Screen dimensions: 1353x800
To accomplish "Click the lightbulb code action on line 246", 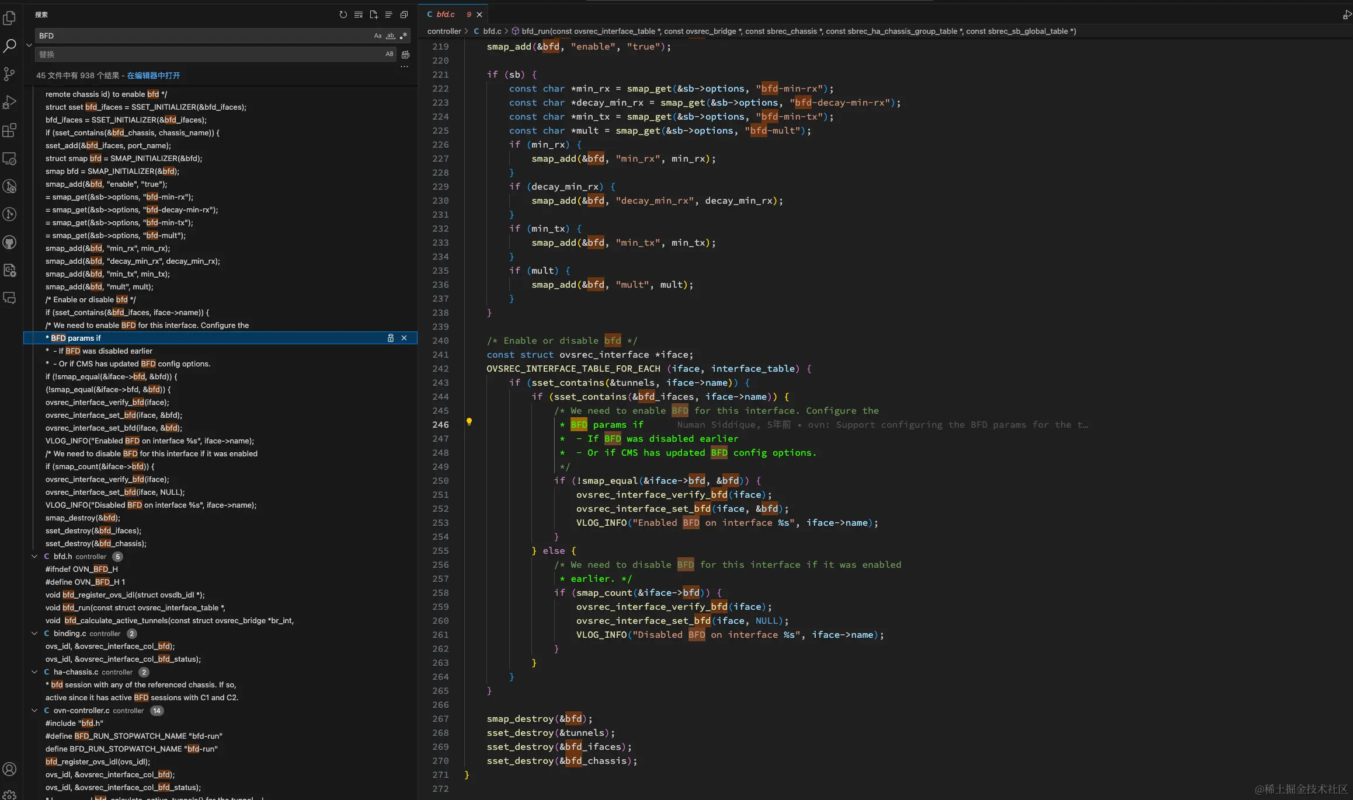I will point(469,421).
